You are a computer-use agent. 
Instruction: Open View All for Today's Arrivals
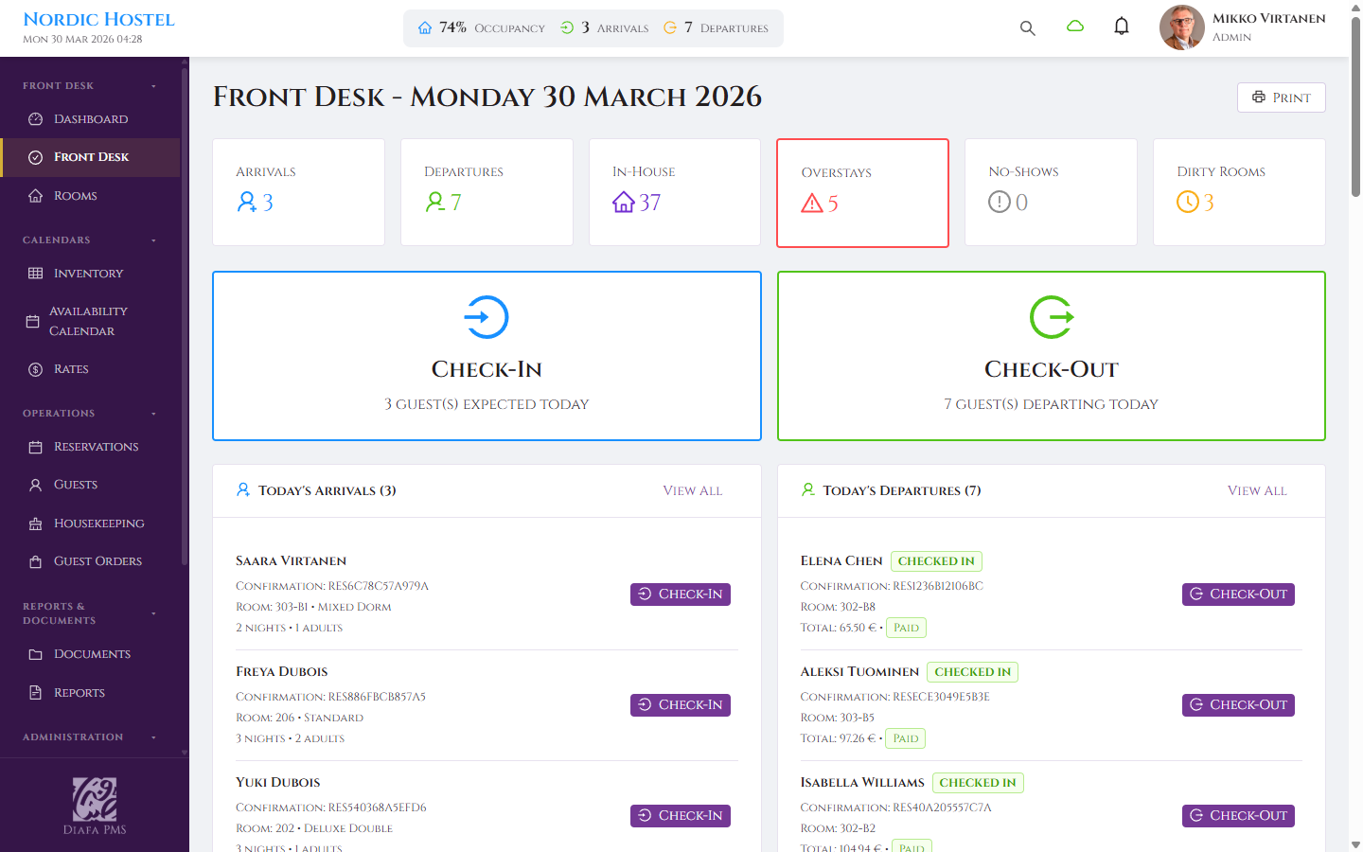click(x=692, y=490)
